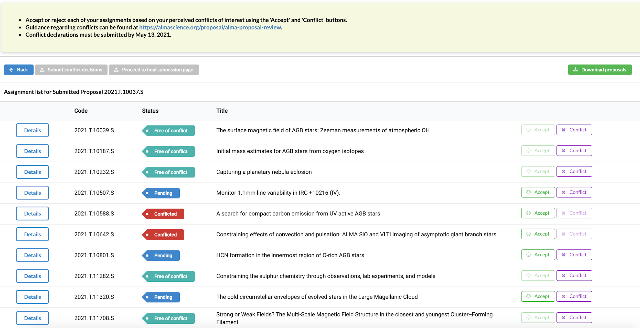Accept conflicted proposal 2021.T.10588.S
Viewport: 640px width, 328px height.
coord(538,213)
